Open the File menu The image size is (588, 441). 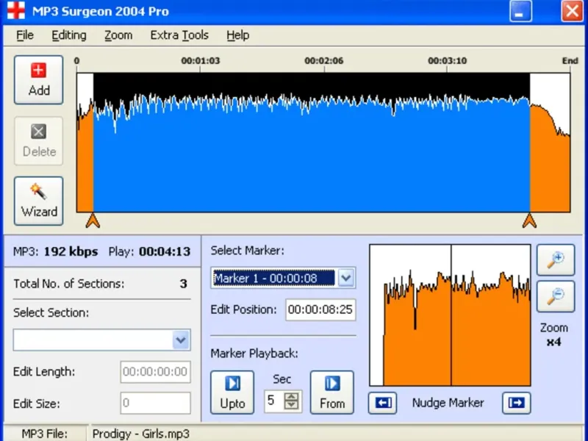[25, 35]
